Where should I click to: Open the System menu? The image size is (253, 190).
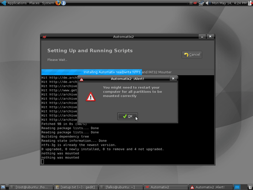click(x=48, y=3)
